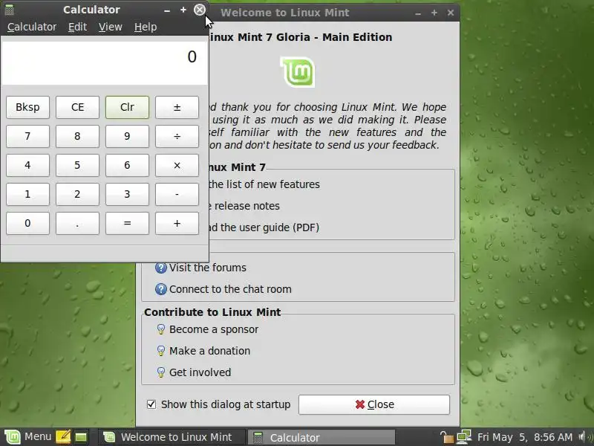
Task: Minimize the Welcome to Linux Mint window
Action: (418, 13)
